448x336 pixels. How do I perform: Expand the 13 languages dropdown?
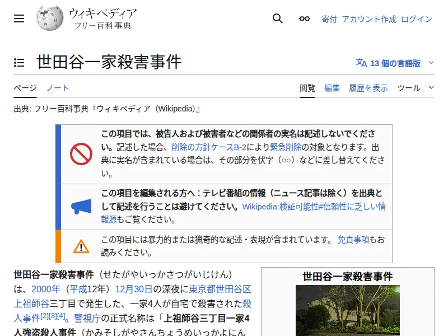[395, 63]
